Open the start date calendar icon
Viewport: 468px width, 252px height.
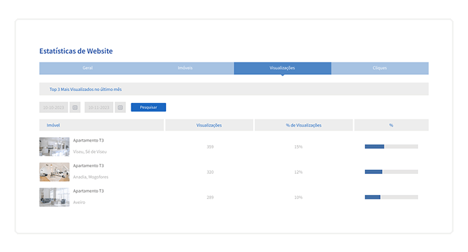click(x=75, y=108)
